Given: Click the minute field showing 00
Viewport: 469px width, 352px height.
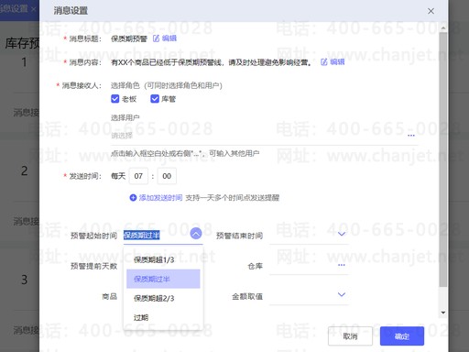Looking at the screenshot, I should (167, 176).
